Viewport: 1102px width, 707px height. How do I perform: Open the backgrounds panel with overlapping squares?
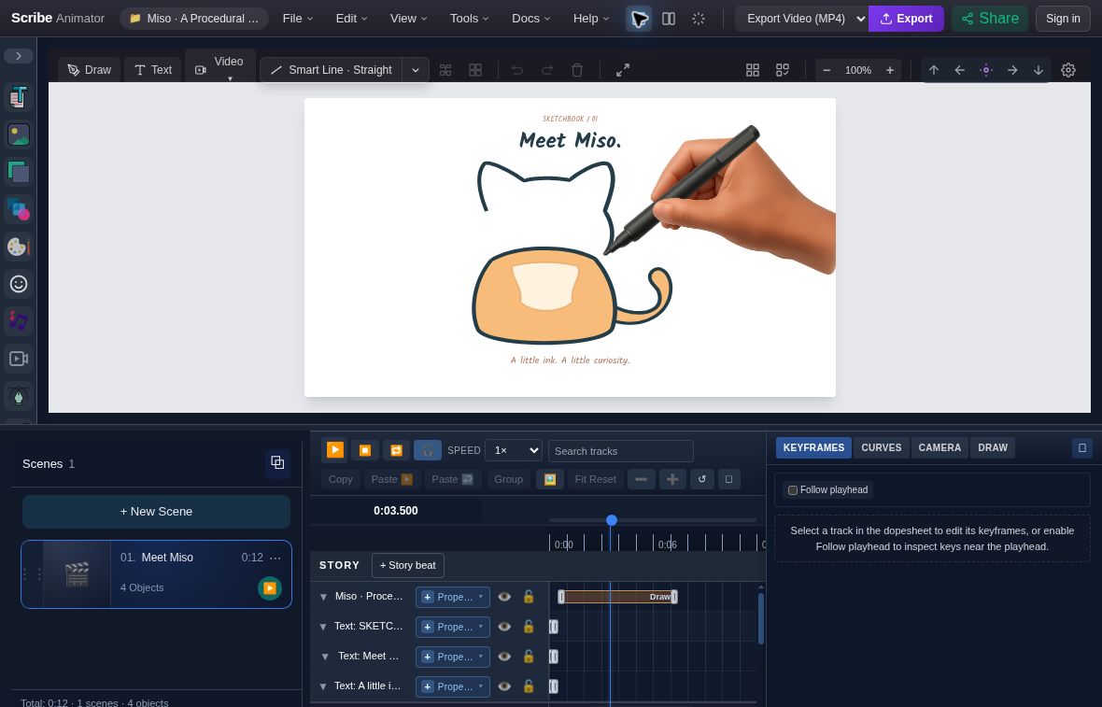(x=19, y=172)
